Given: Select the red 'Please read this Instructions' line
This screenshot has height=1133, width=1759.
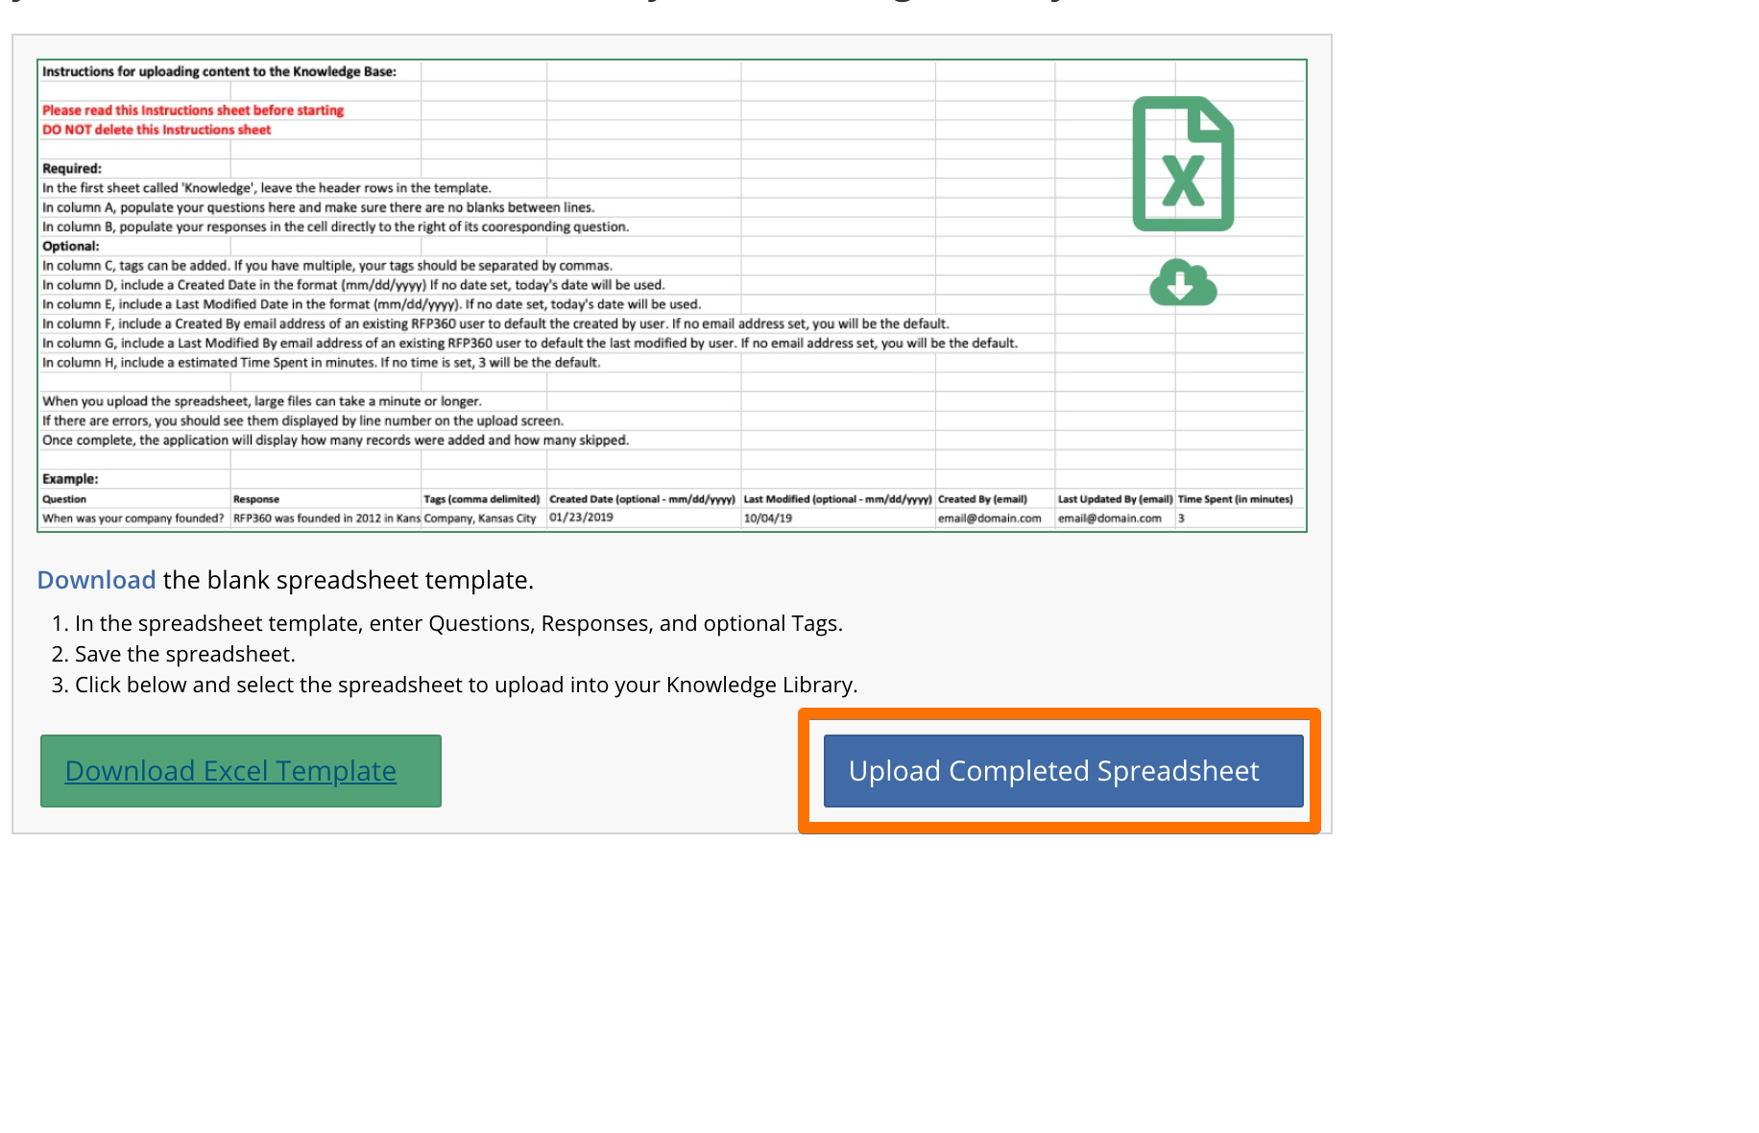Looking at the screenshot, I should (193, 110).
